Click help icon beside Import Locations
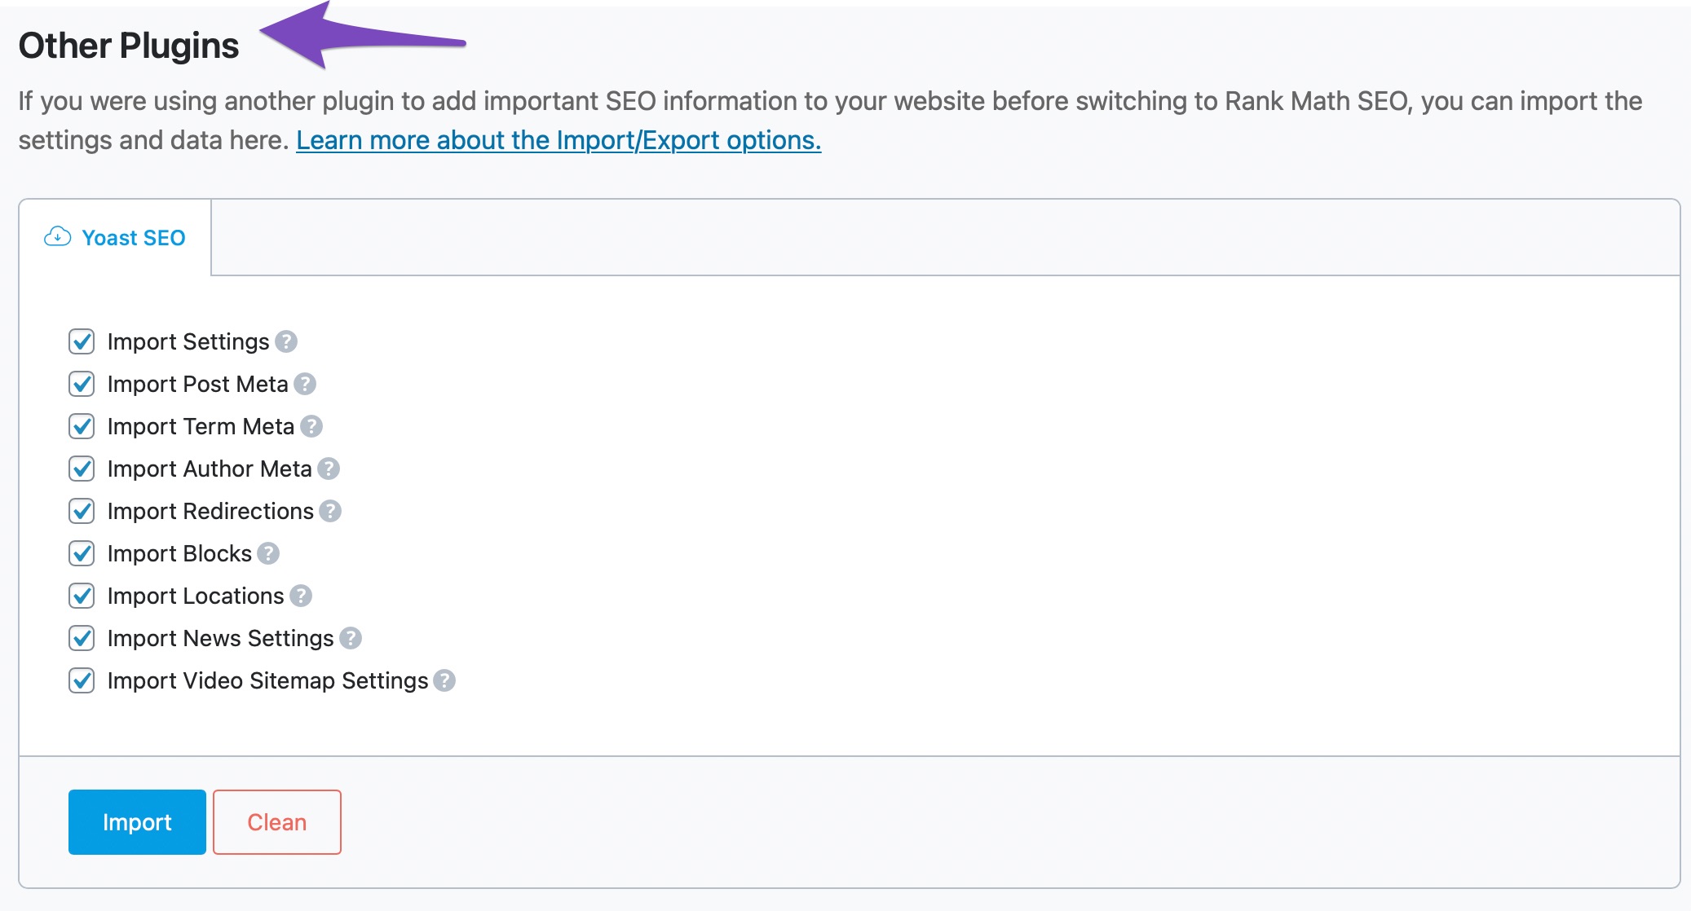The image size is (1691, 911). point(301,596)
